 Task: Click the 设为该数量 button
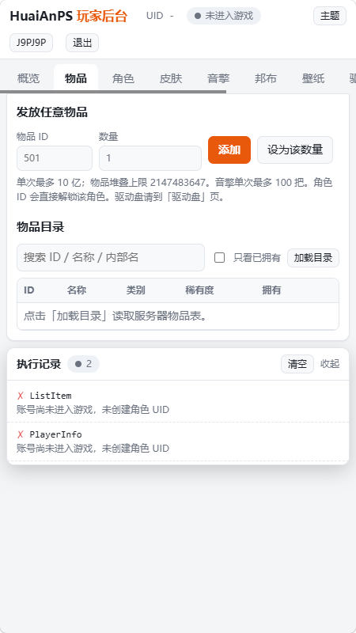(295, 150)
